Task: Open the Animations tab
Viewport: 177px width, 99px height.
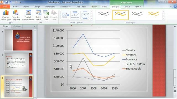Action: coord(65,7)
